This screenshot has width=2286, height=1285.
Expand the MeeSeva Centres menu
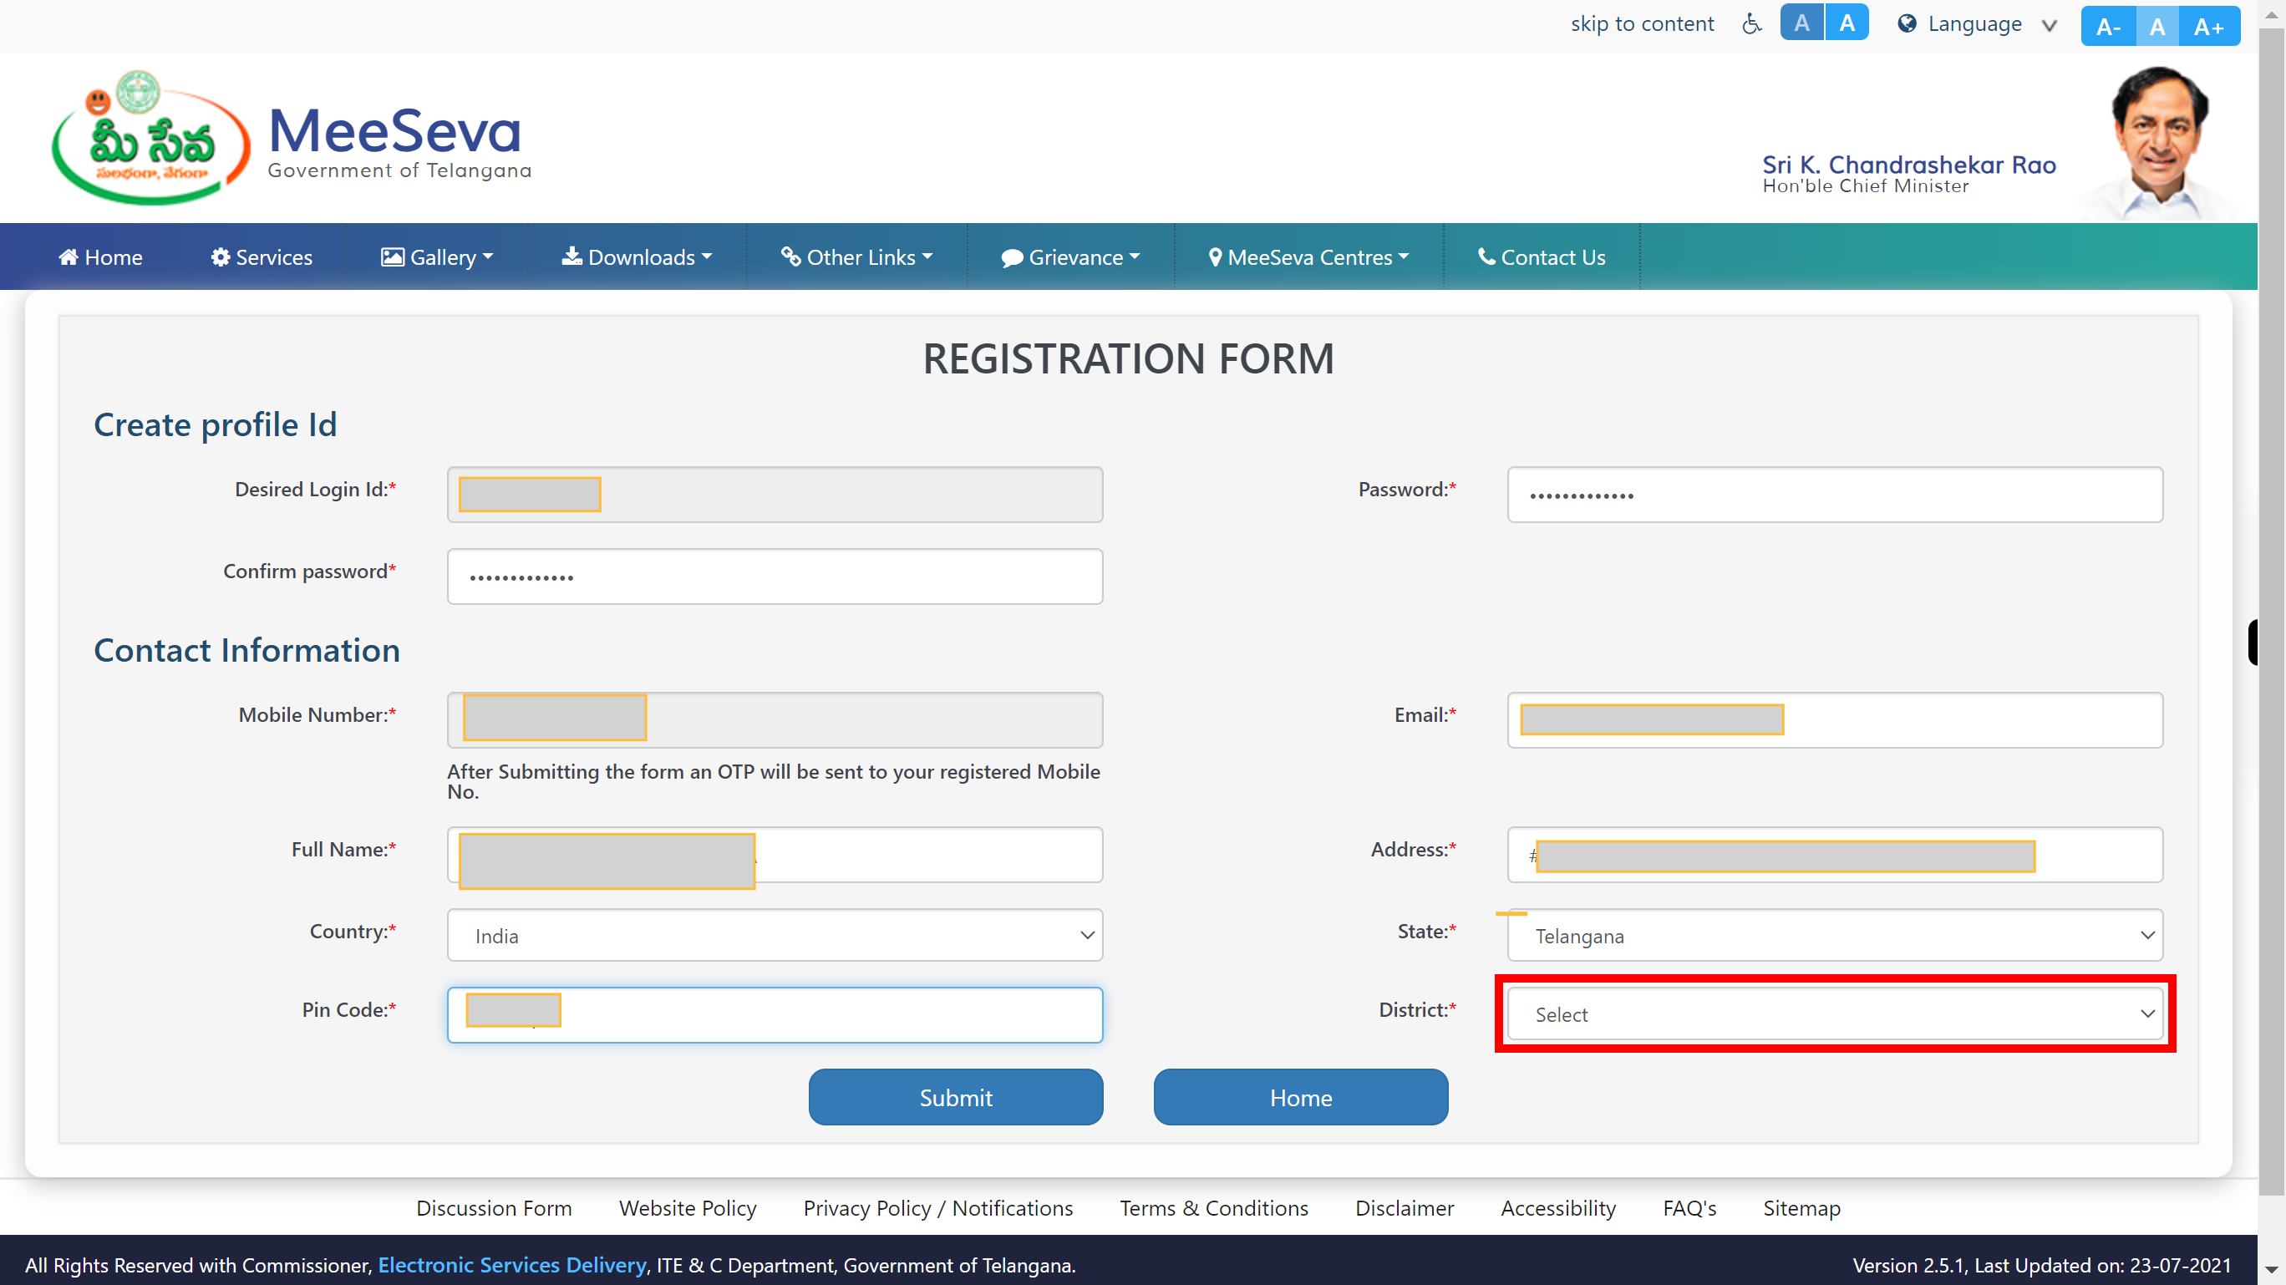coord(1309,257)
